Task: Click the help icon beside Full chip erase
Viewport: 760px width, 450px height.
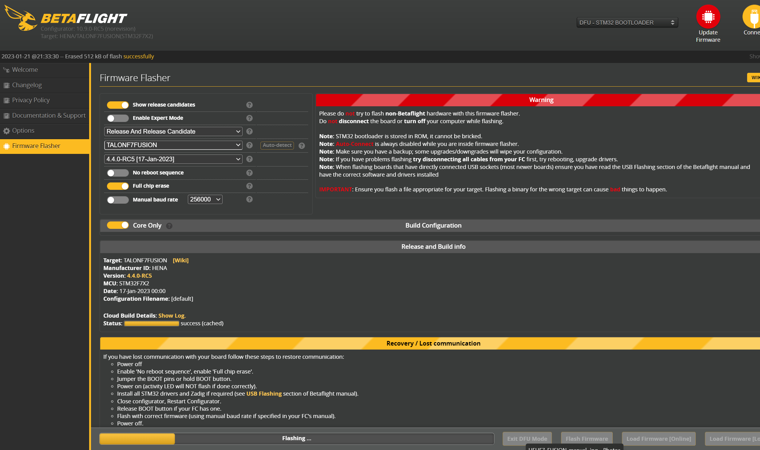Action: tap(249, 186)
